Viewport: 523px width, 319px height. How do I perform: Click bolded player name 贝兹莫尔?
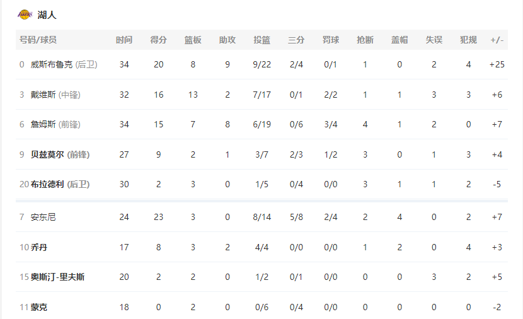tap(47, 154)
